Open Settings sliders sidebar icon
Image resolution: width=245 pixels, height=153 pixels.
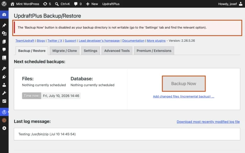[4, 101]
